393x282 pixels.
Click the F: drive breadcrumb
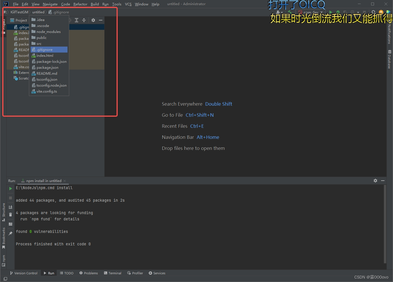pos(5,12)
